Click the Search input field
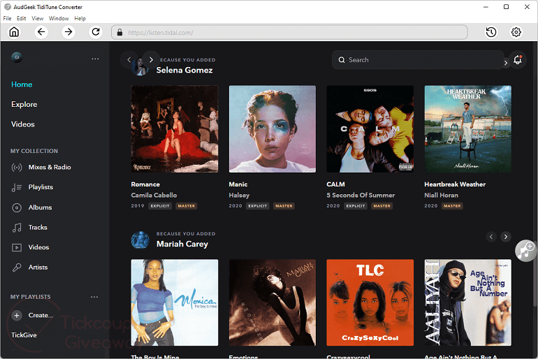This screenshot has width=538, height=359. coord(418,60)
